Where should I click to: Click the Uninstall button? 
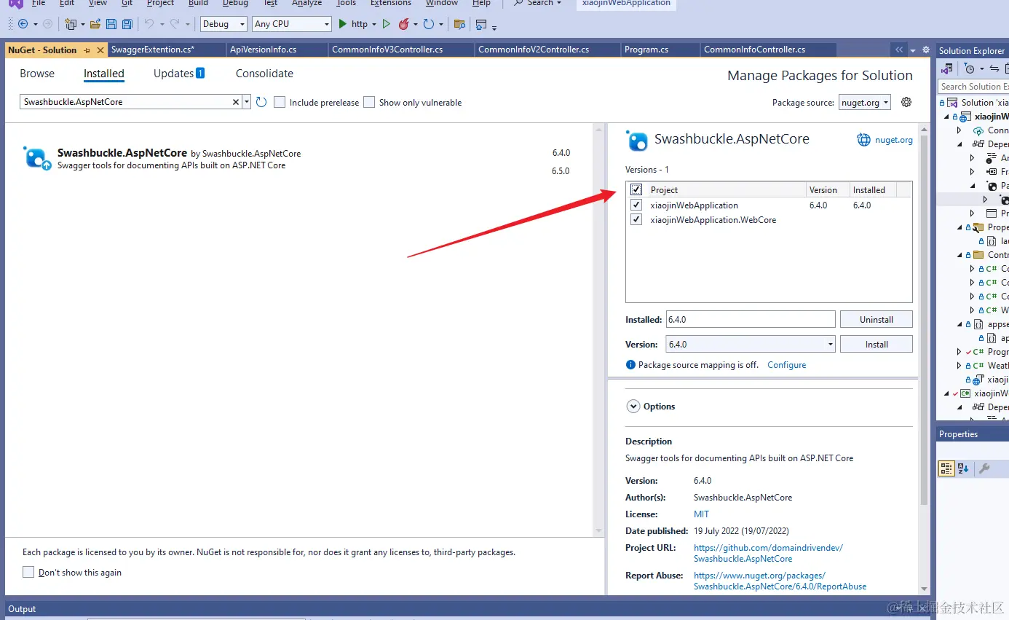[877, 319]
